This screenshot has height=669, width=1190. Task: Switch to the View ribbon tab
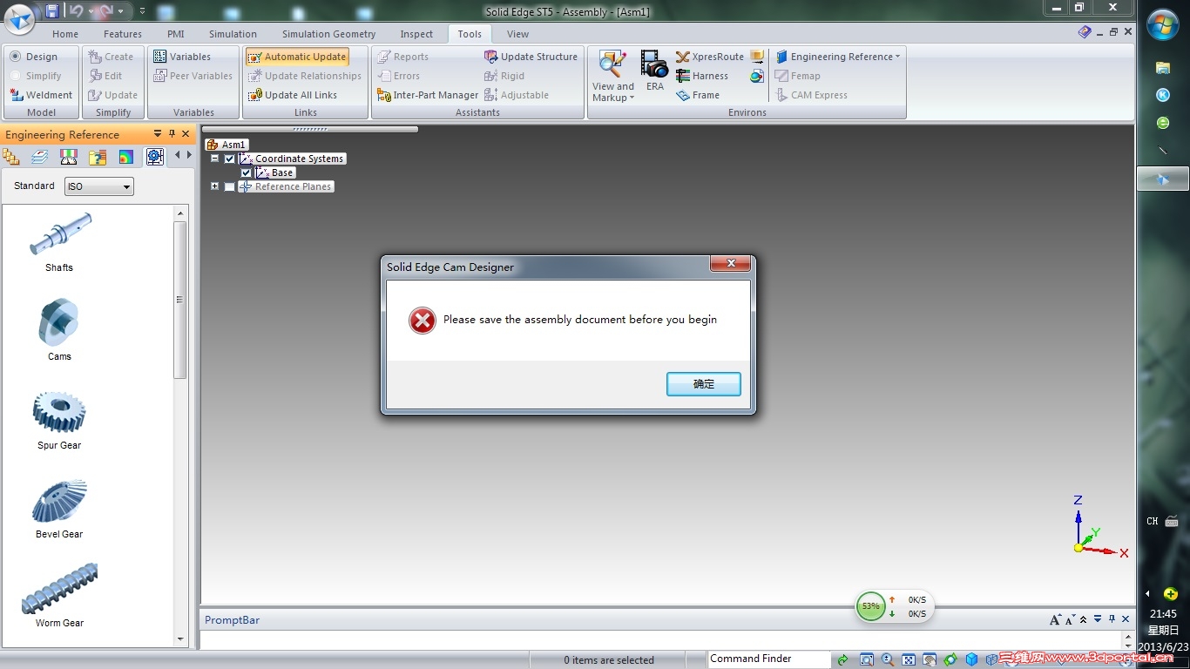[x=517, y=34]
